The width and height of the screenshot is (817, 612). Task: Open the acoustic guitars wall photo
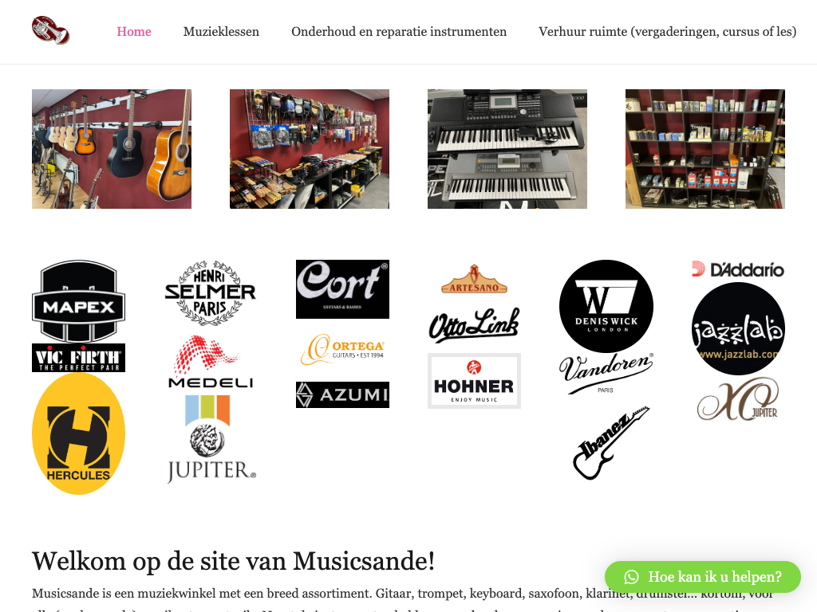point(112,149)
